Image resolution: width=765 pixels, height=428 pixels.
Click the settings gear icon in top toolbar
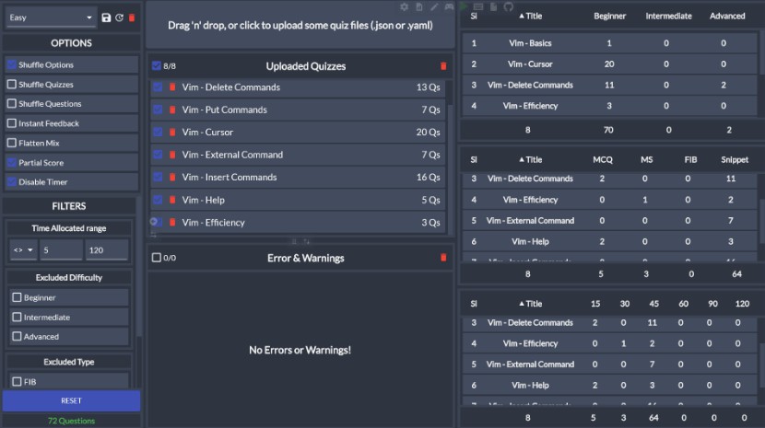pos(404,6)
